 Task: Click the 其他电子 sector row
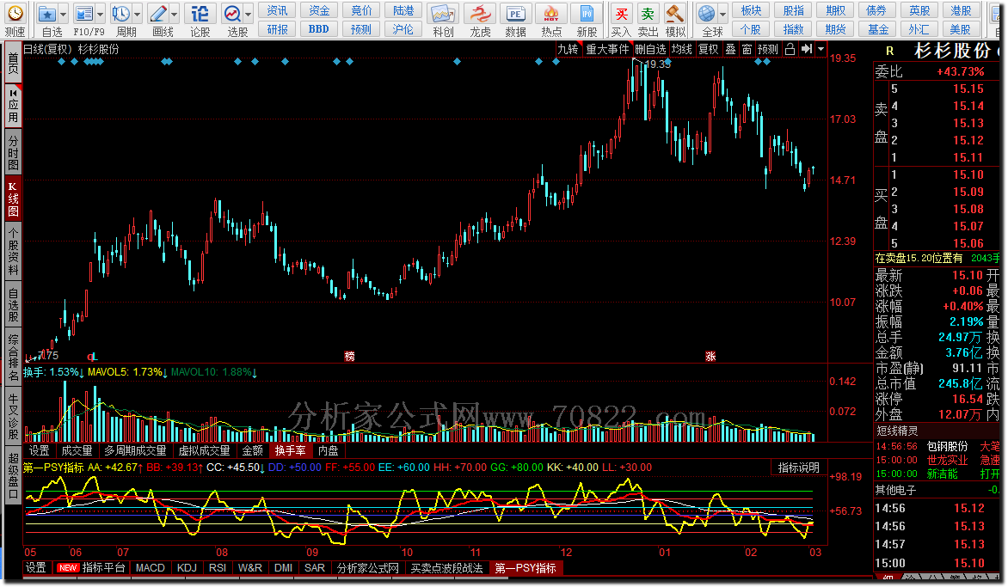click(937, 490)
